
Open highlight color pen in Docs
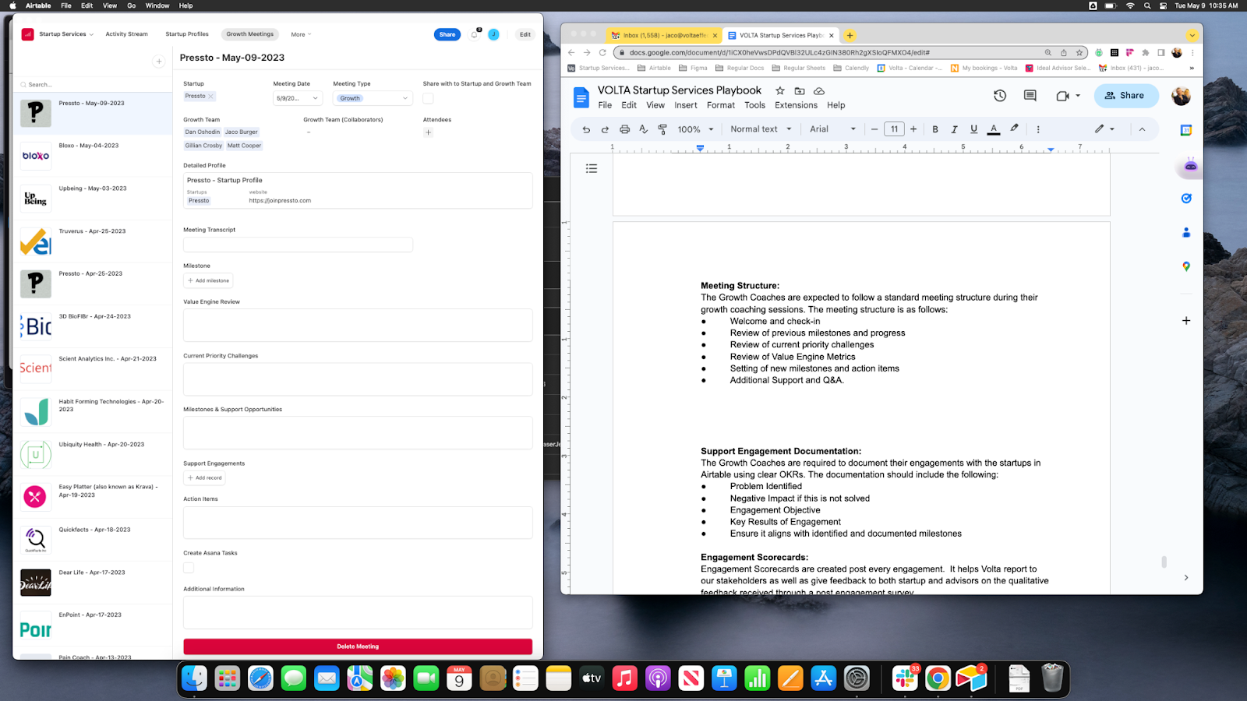1014,129
